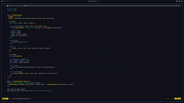This screenshot has height=103, width=184.
Task: Switch to workspace 3
Action: coord(8,1)
